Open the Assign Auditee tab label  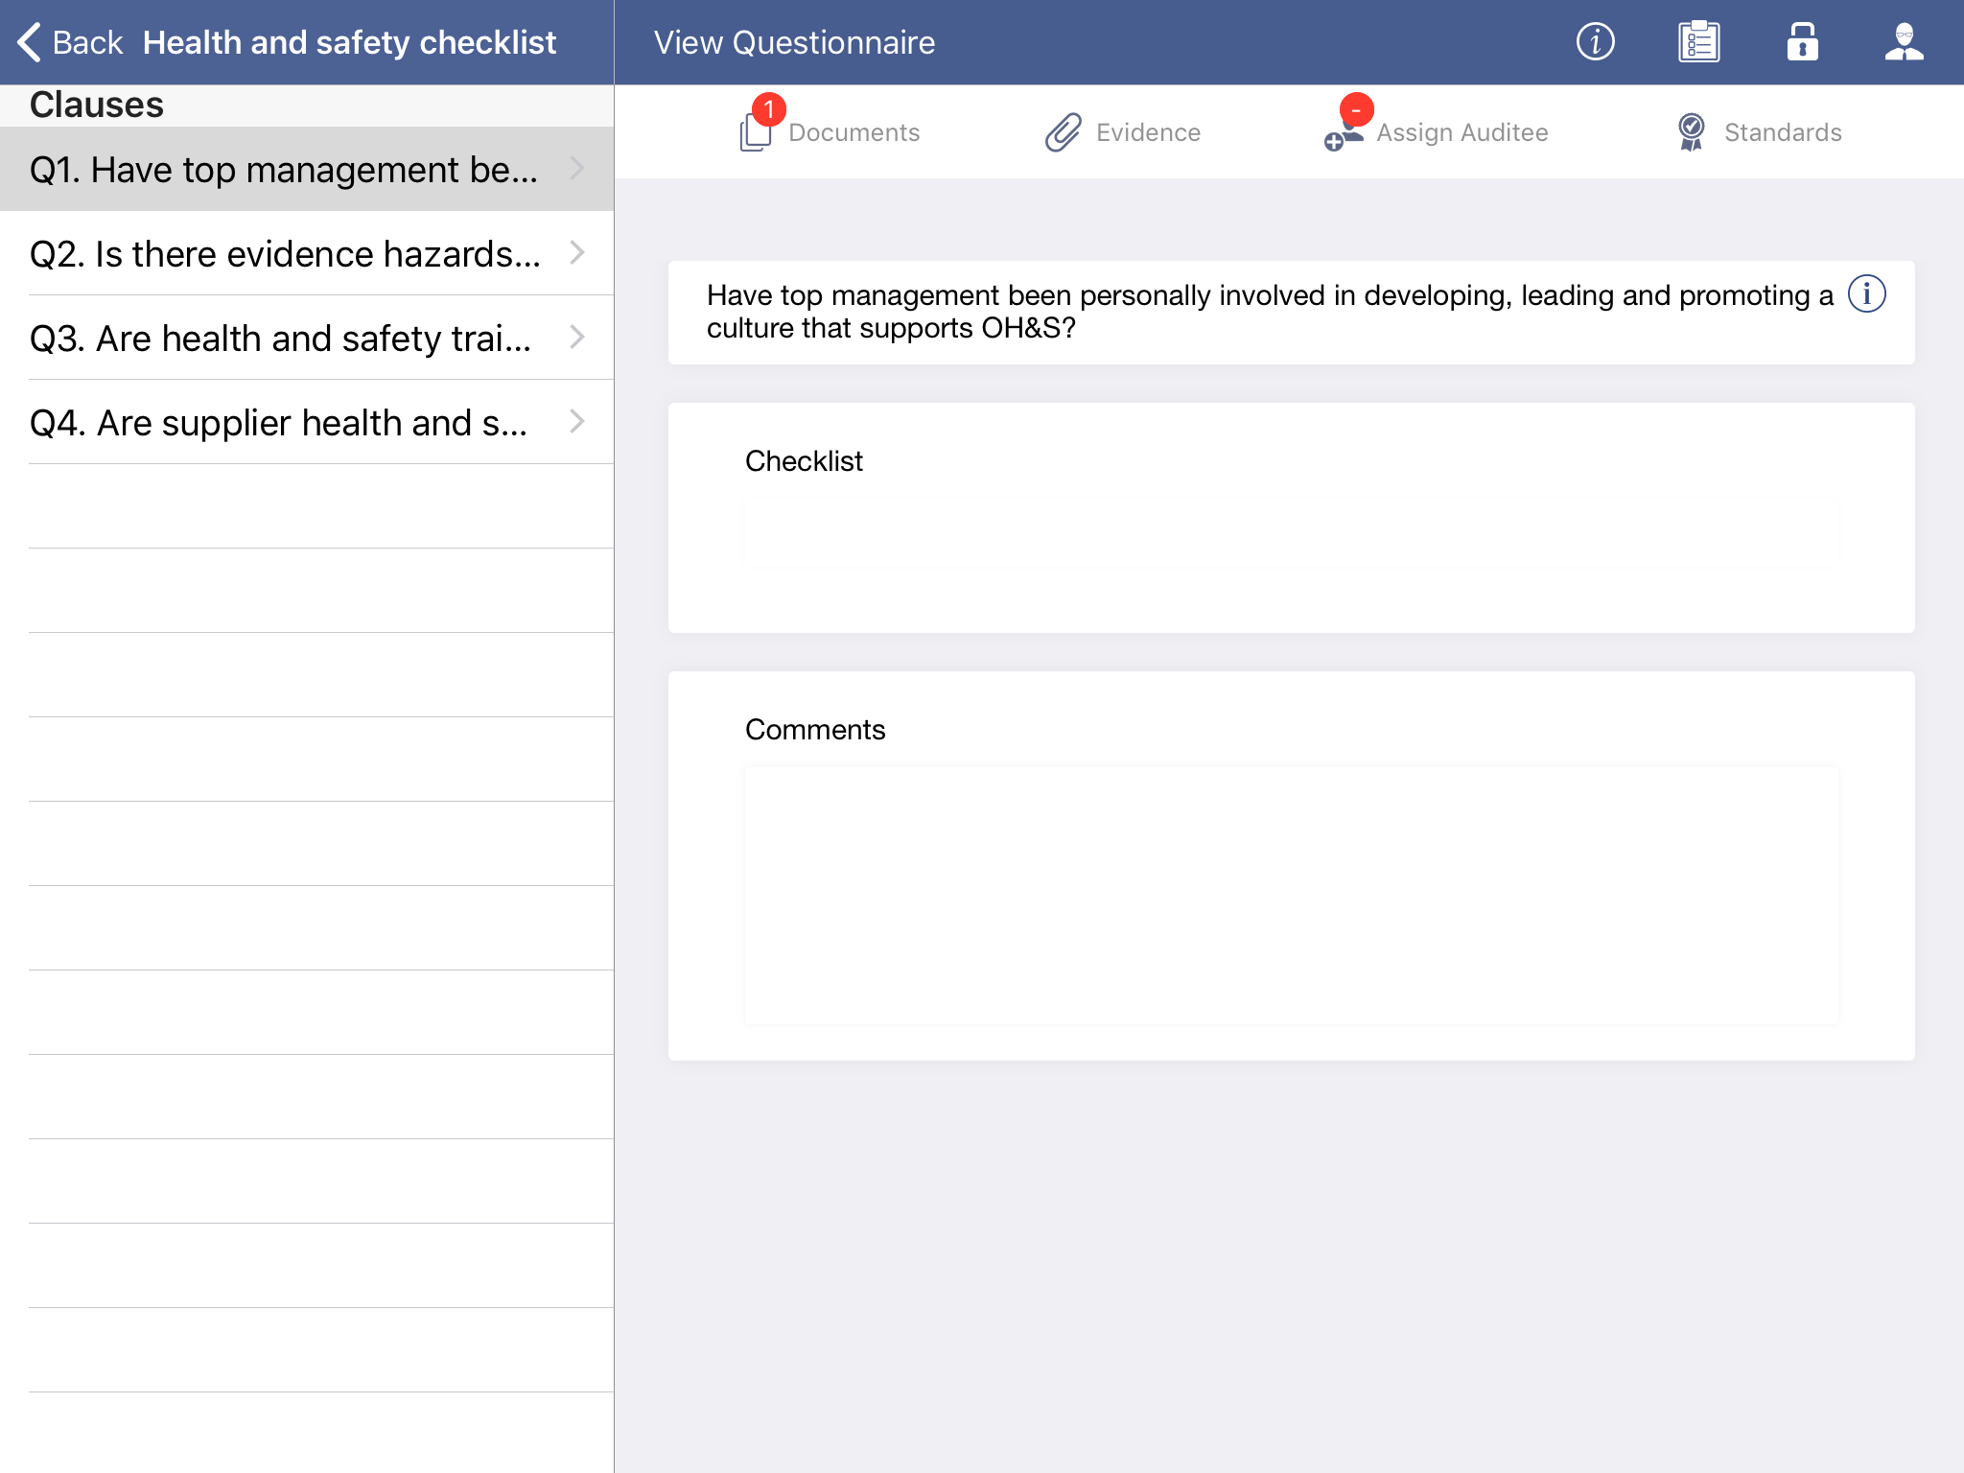click(1462, 132)
